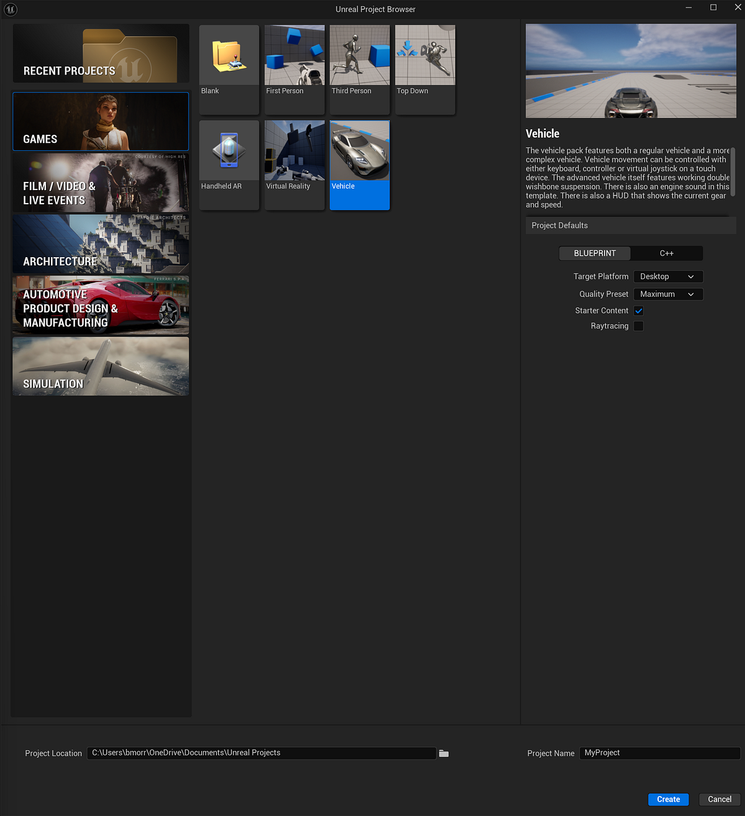Switch to the C++ tab
Screen dimensions: 745x816
tap(666, 253)
